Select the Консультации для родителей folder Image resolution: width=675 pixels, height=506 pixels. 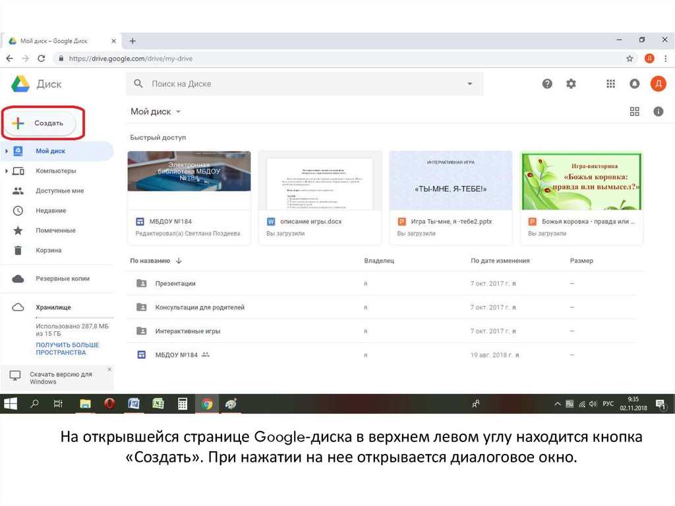tap(382, 307)
